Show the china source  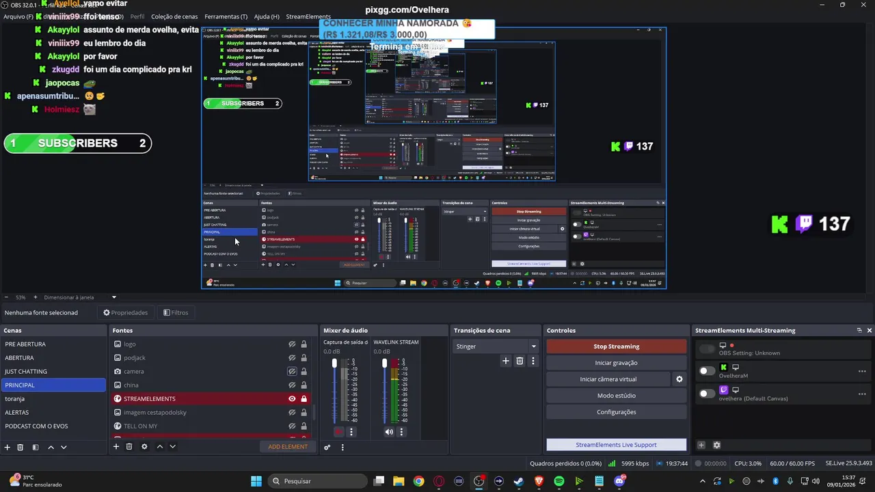pos(292,385)
